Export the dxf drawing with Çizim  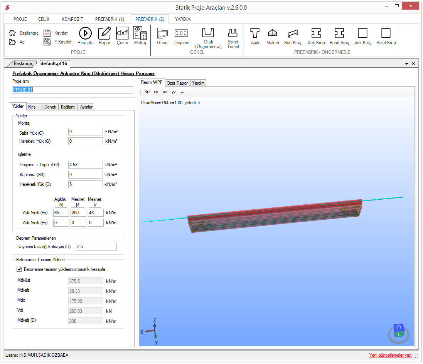(122, 36)
